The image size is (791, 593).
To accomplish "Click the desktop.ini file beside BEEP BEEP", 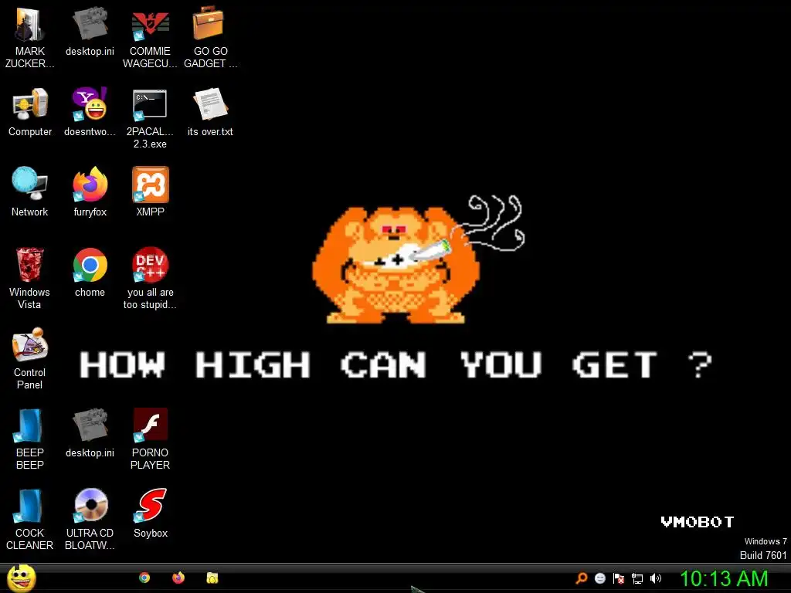I will (90, 434).
